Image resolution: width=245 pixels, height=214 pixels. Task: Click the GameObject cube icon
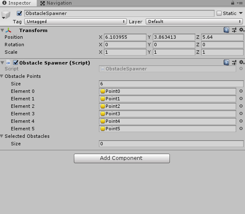coord(6,15)
